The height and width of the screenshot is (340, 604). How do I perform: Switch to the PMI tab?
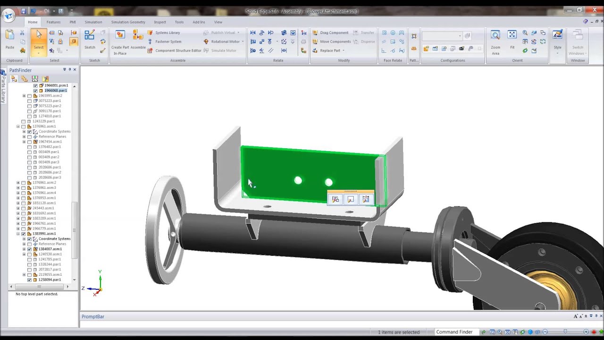(73, 22)
